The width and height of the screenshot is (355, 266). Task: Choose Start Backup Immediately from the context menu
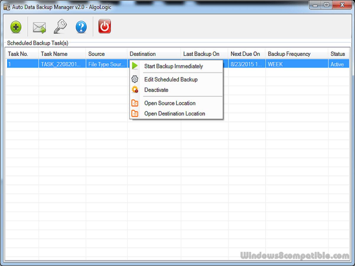coord(173,66)
